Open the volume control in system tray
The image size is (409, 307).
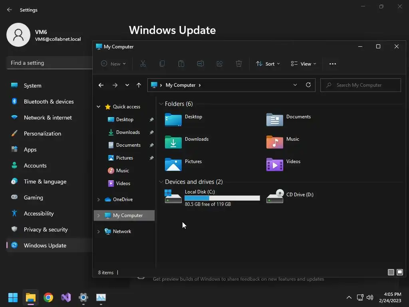370,297
